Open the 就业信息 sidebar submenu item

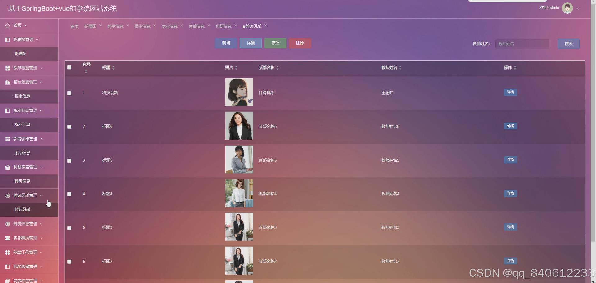click(x=29, y=124)
